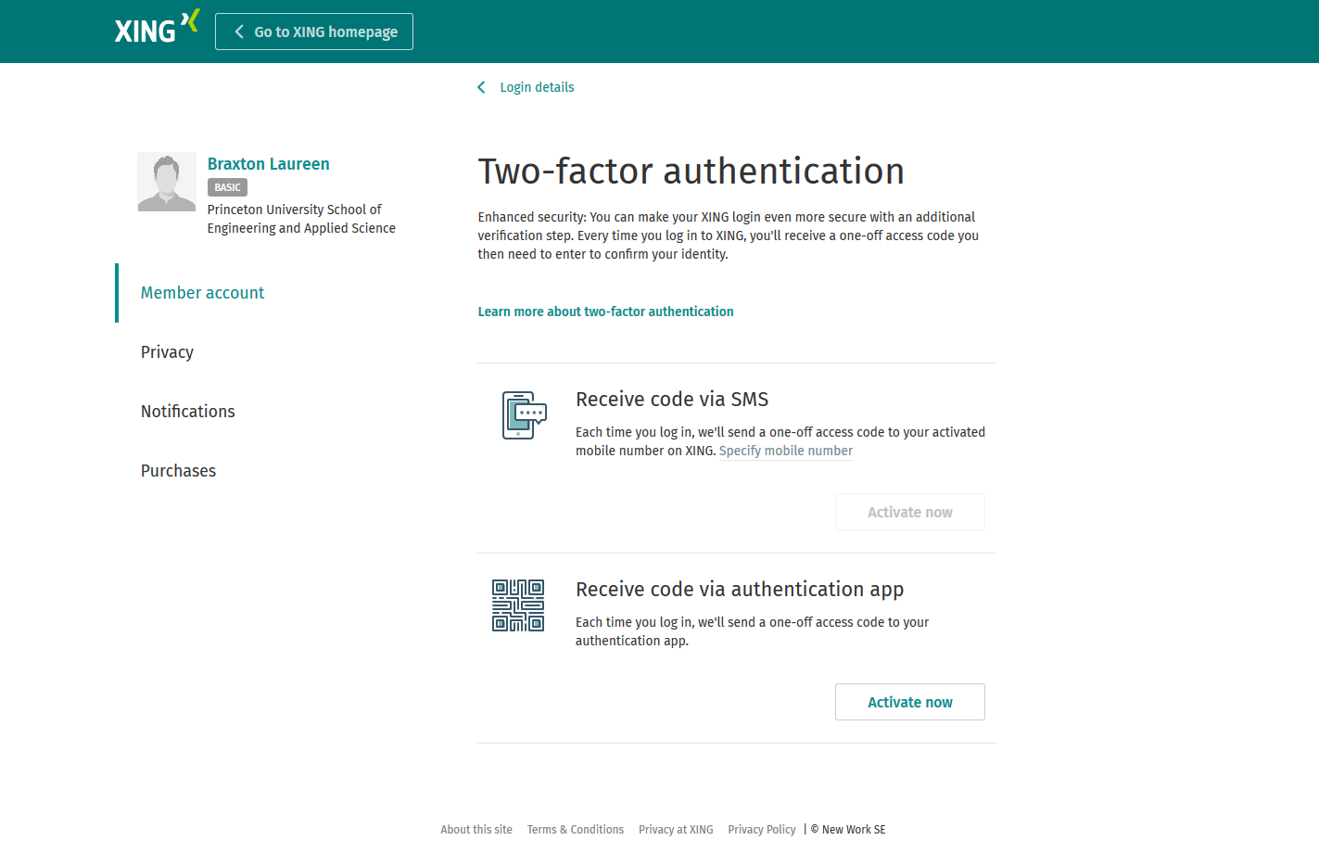Click the BASIC membership badge
Image resolution: width=1319 pixels, height=853 pixels.
coord(227,187)
